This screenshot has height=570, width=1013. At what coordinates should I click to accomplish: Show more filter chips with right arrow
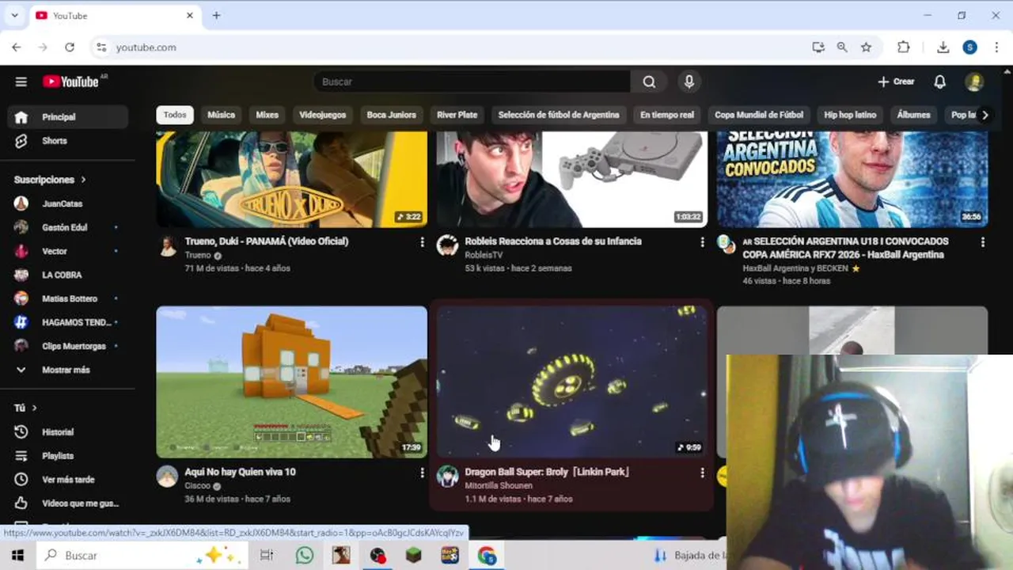[x=985, y=115]
